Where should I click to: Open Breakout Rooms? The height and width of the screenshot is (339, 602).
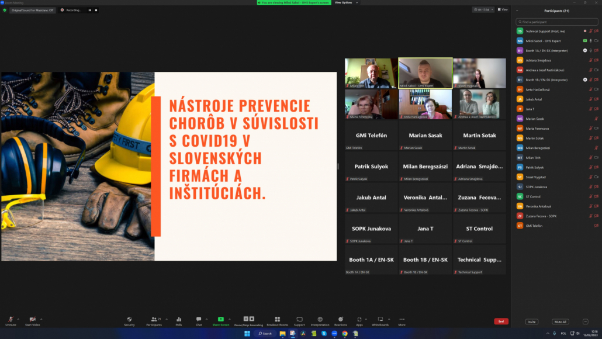[x=277, y=320]
